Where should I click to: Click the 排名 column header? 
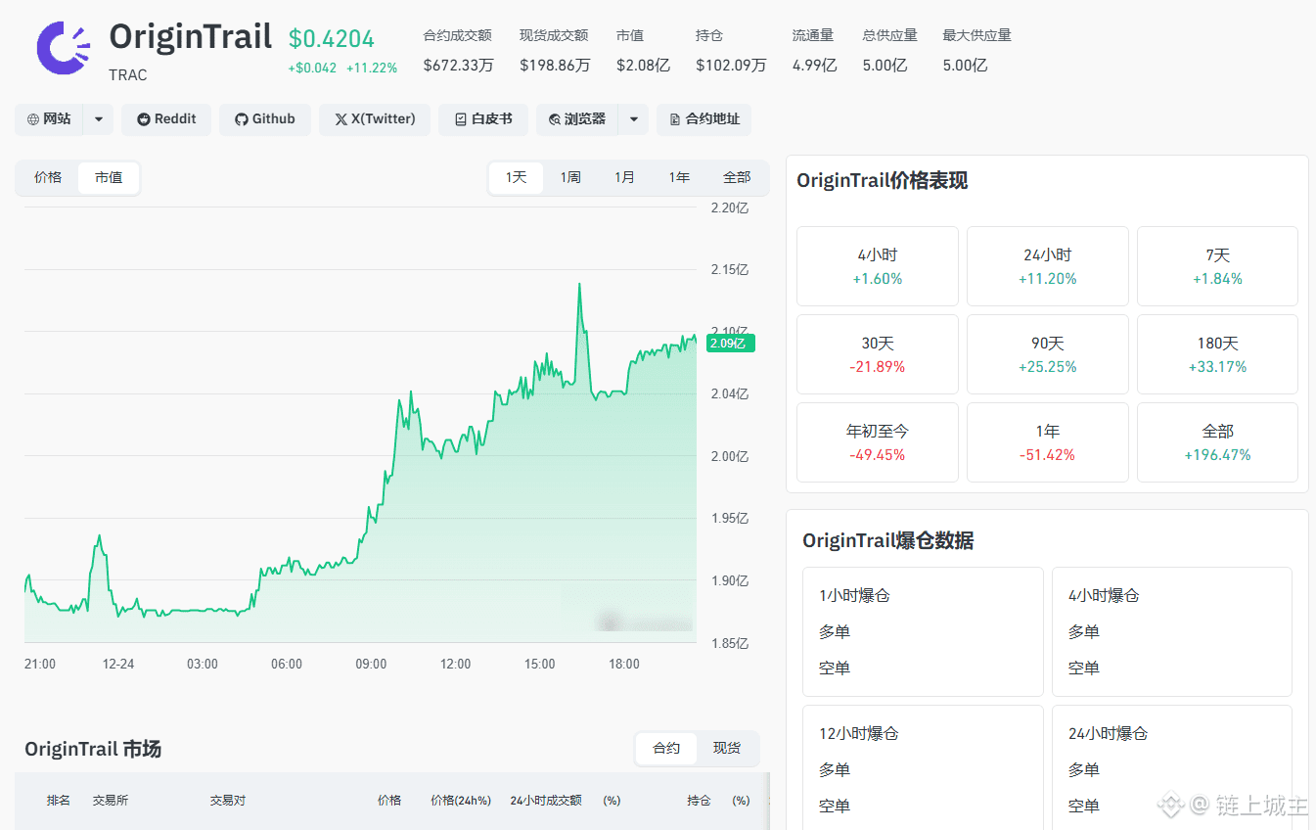(x=59, y=801)
